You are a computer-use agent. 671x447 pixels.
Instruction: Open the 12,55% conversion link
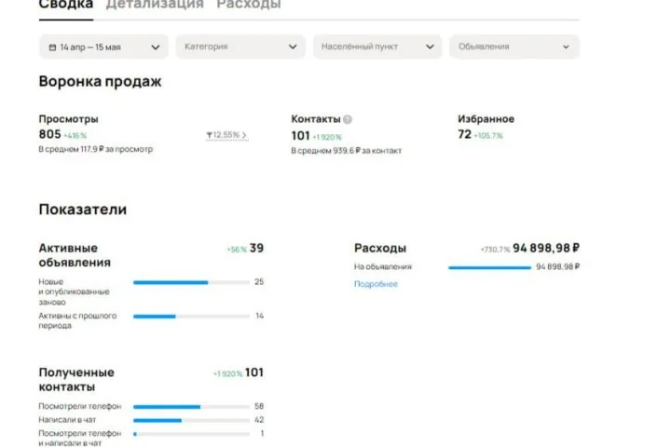[226, 135]
